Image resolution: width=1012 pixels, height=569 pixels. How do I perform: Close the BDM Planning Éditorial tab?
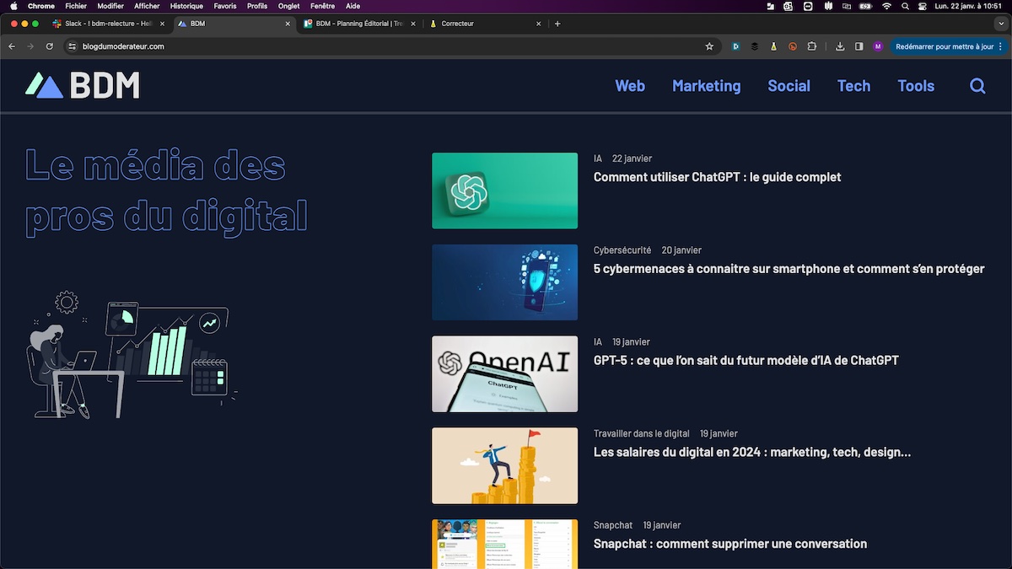[x=413, y=24]
